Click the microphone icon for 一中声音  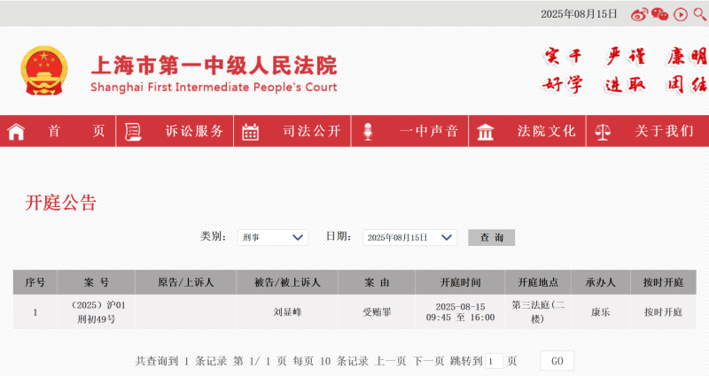(368, 131)
